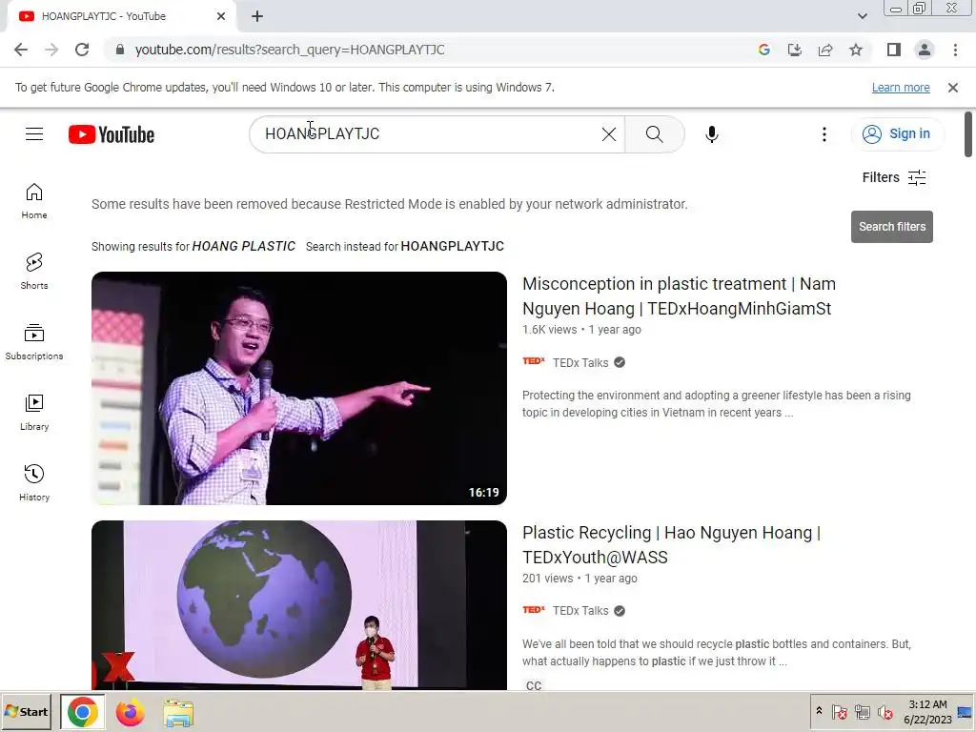This screenshot has width=976, height=732.
Task: Click Plastic Recycling Hao Nguyen Hoang title
Action: pyautogui.click(x=671, y=544)
